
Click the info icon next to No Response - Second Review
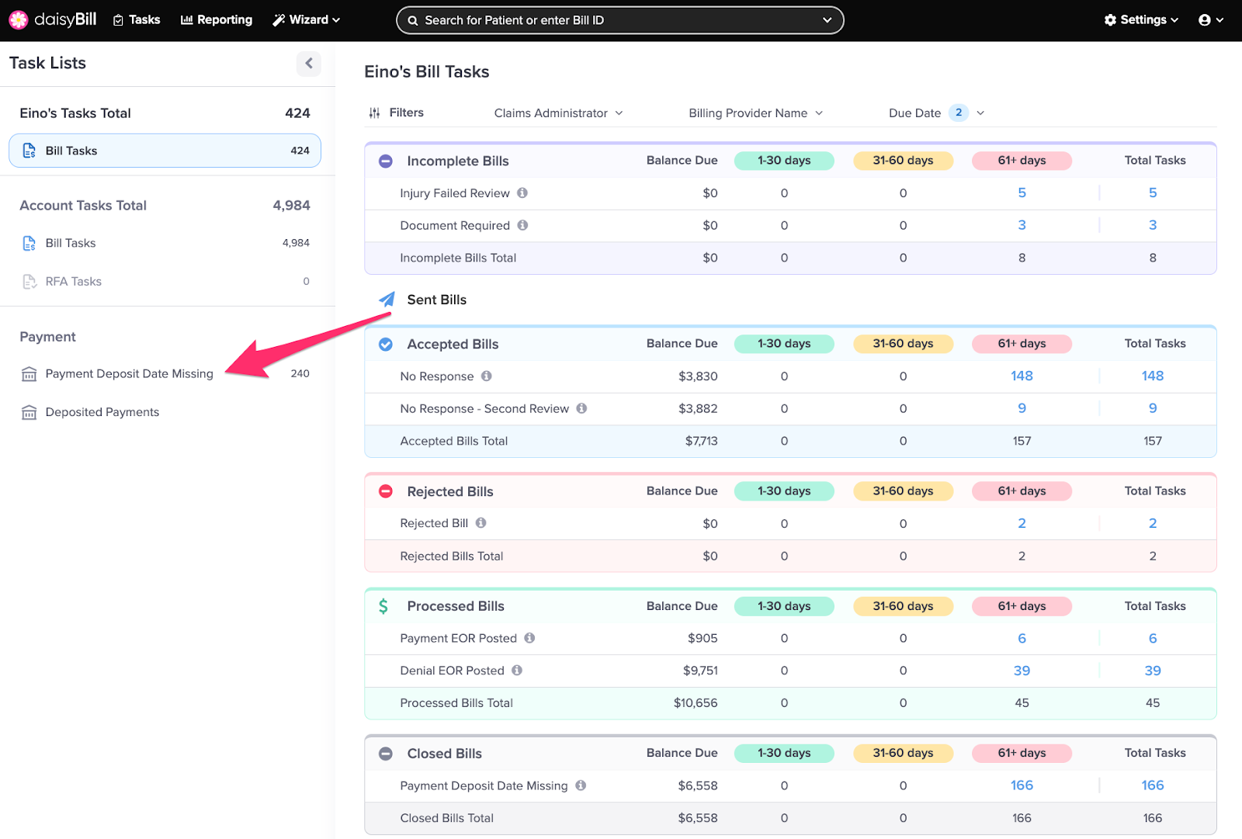click(x=581, y=408)
